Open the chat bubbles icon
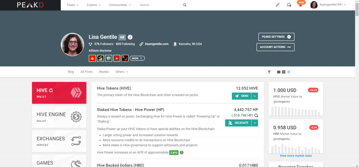The image size is (359, 167). (289, 5)
